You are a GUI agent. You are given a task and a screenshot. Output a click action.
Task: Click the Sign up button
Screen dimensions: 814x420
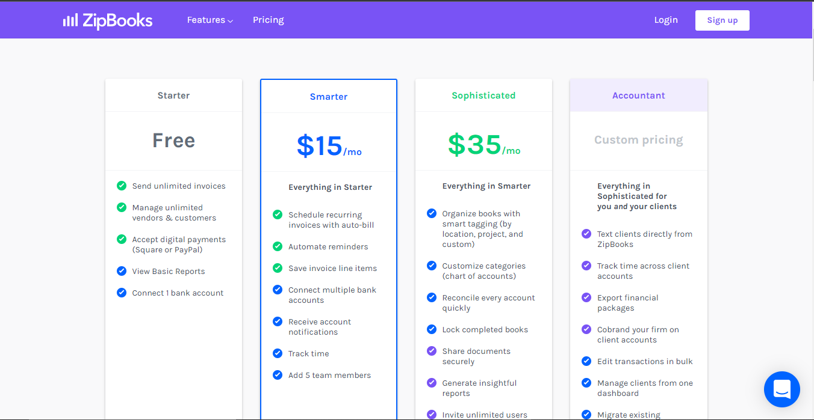point(722,20)
